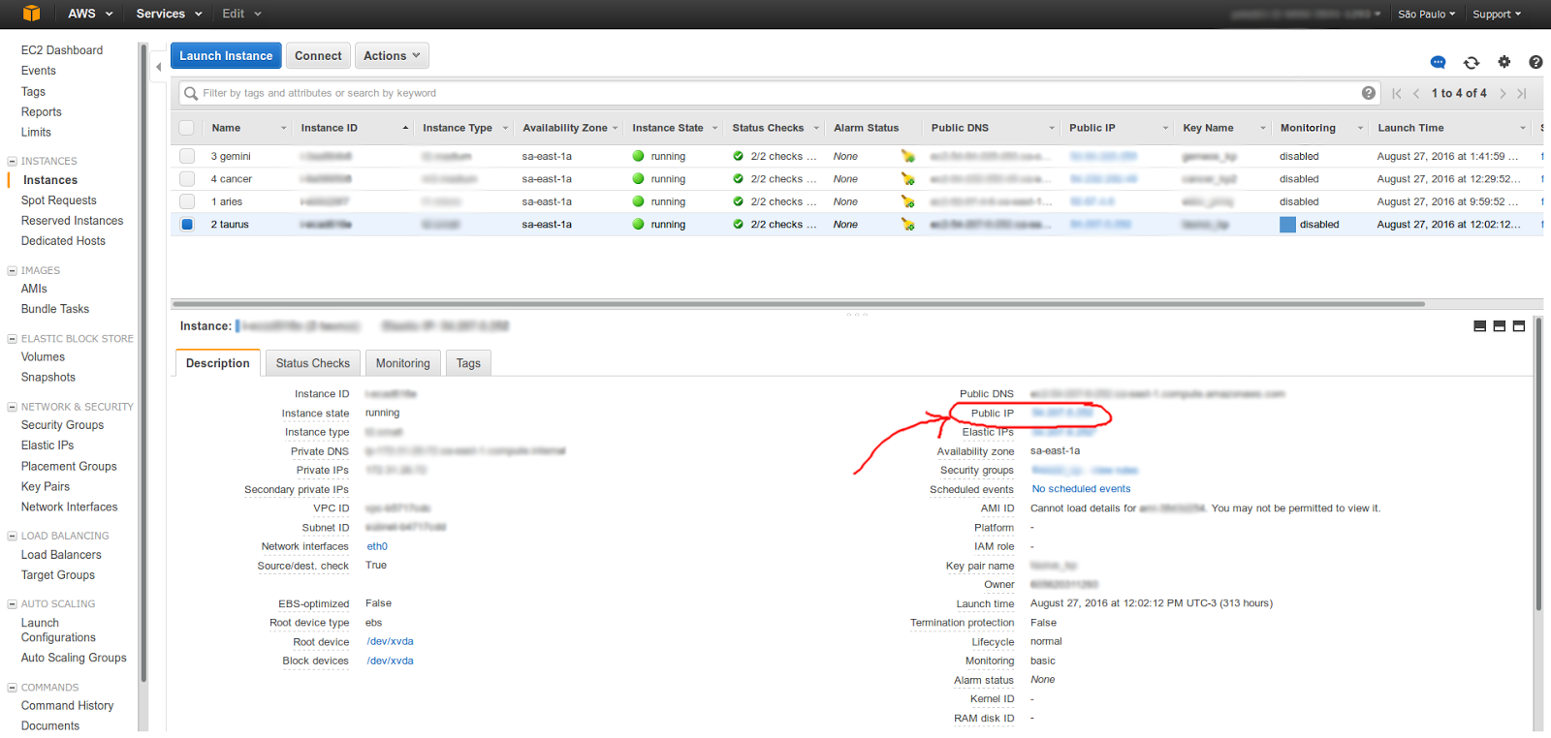Image resolution: width=1551 pixels, height=738 pixels.
Task: Collapse the INSTANCES sidebar section
Action: (x=12, y=162)
